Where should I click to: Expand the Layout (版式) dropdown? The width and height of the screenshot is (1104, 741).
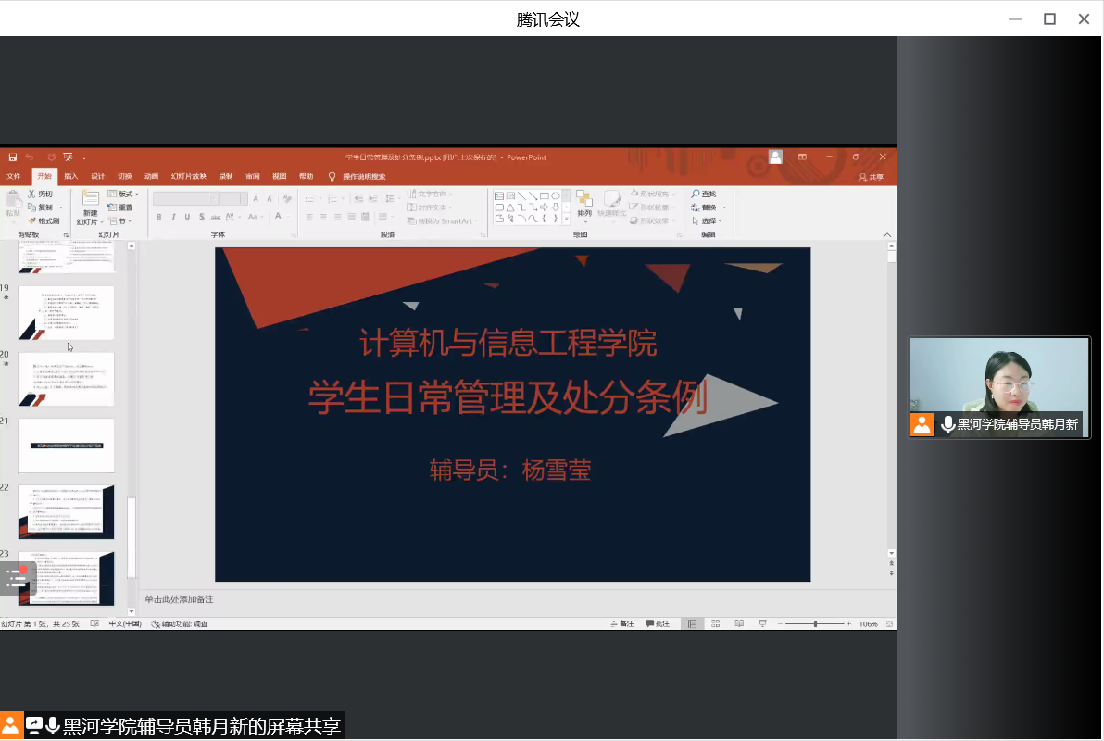tap(123, 194)
